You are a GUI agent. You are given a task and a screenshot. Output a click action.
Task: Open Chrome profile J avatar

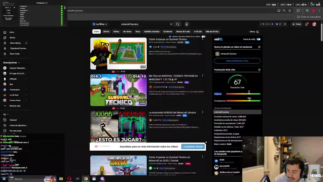tap(313, 11)
